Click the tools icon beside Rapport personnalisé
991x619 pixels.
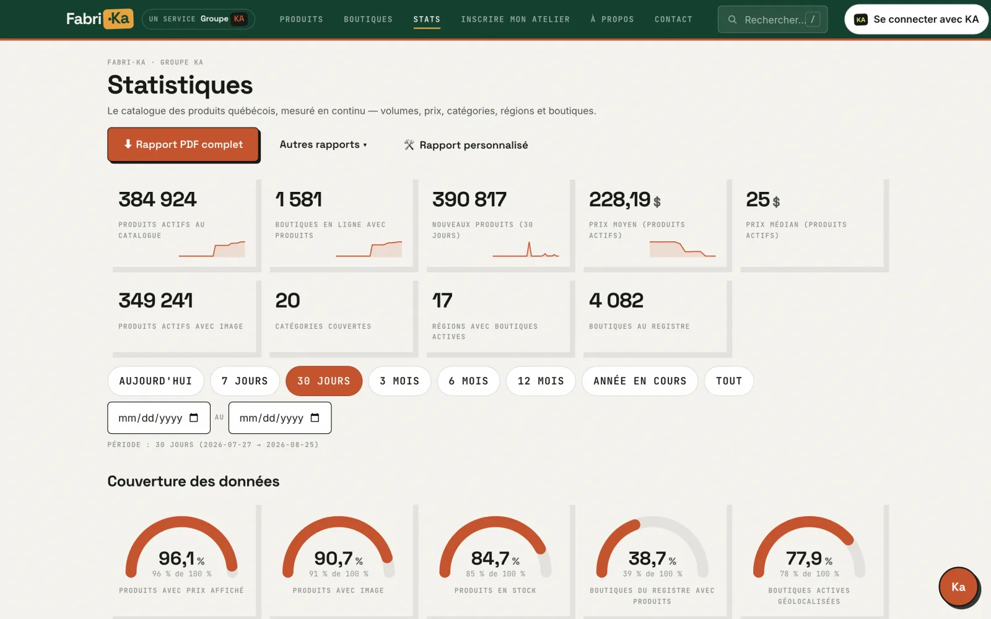point(409,145)
